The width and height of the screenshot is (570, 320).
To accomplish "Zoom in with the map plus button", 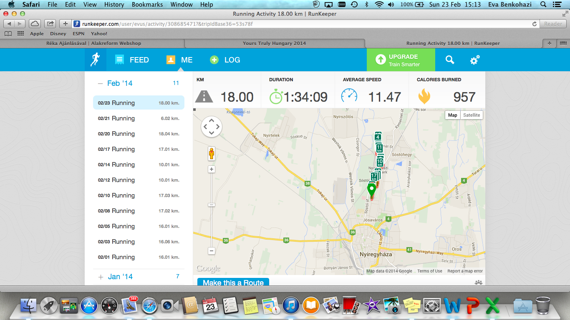I will pos(212,169).
